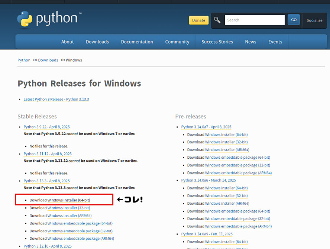Click the Python breadcrumb link
This screenshot has width=330, height=249.
point(24,60)
